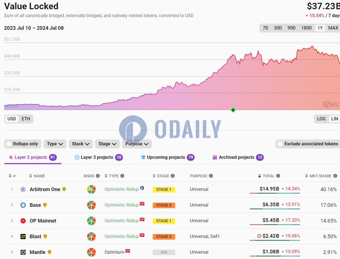Switch to Layer 3 projects tab
This screenshot has width=340, height=259.
[99, 157]
